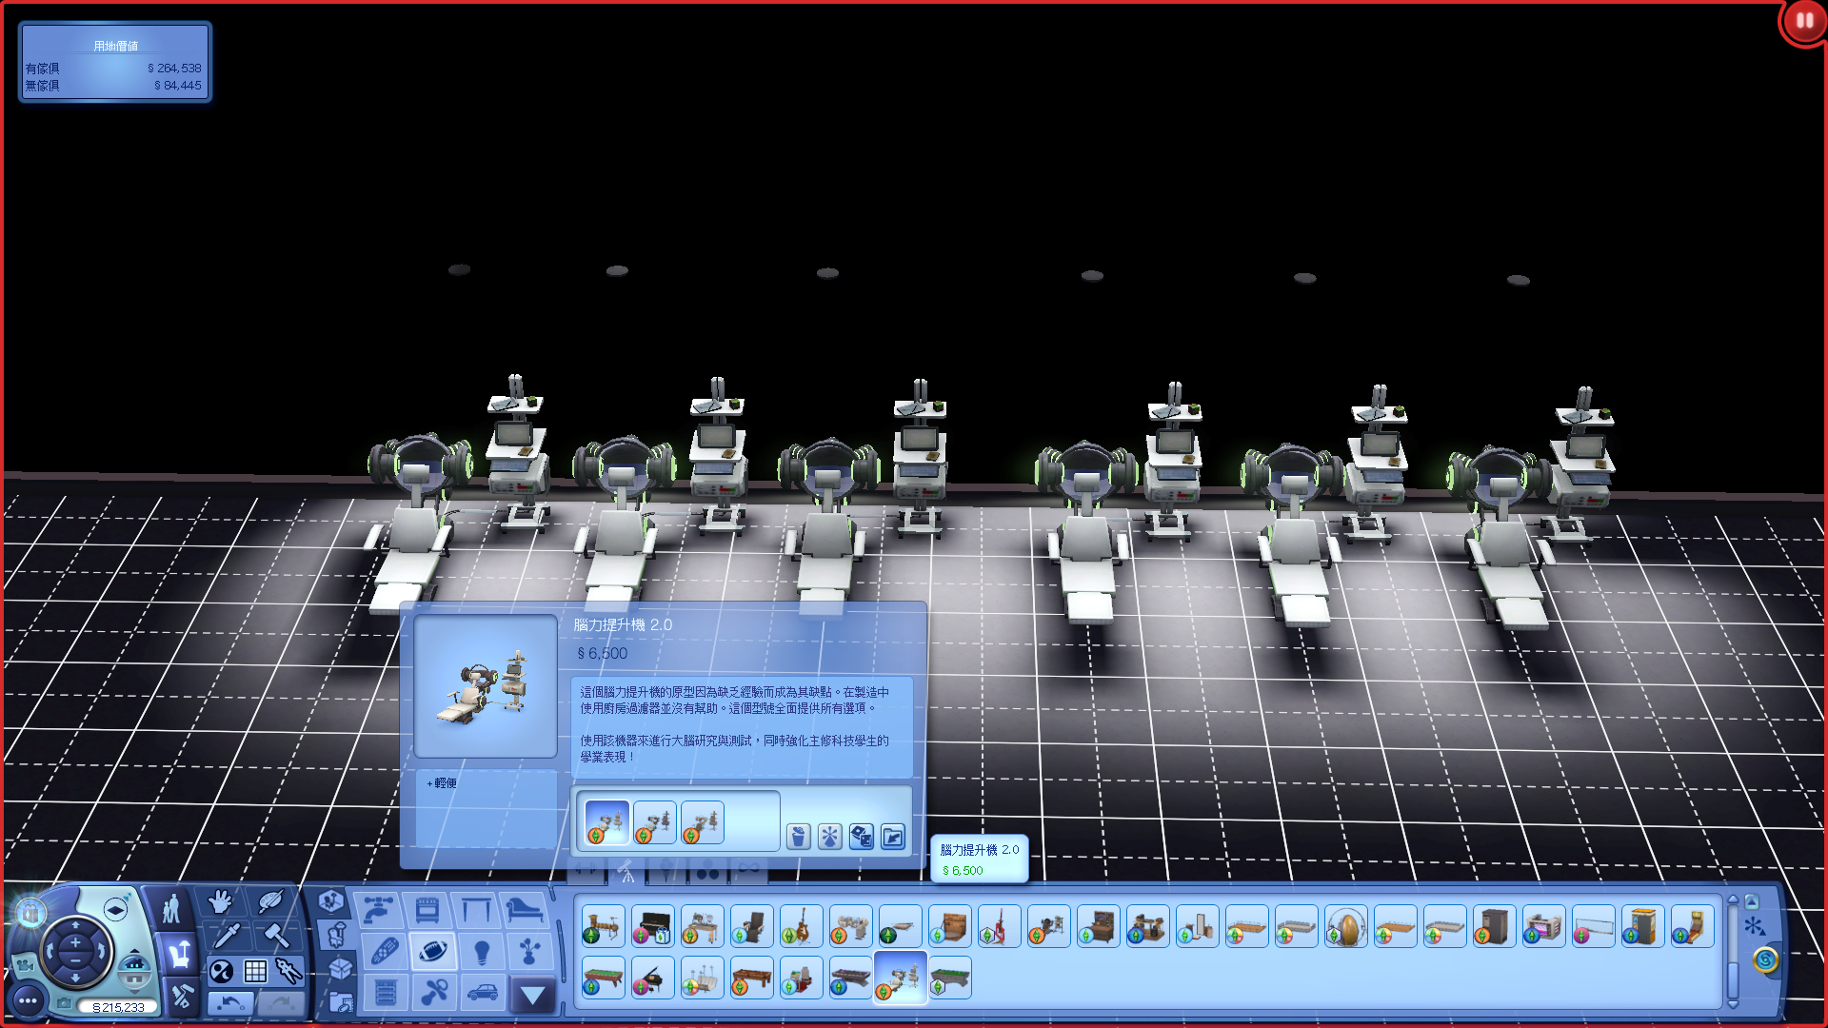This screenshot has width=1828, height=1028.
Task: Select the Hand tool
Action: [220, 900]
